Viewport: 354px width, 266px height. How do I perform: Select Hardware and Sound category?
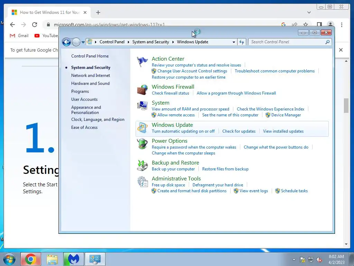[x=90, y=83]
